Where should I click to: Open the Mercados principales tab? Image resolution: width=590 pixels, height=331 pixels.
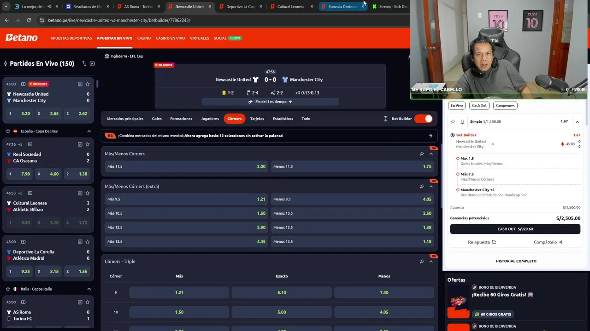point(125,119)
